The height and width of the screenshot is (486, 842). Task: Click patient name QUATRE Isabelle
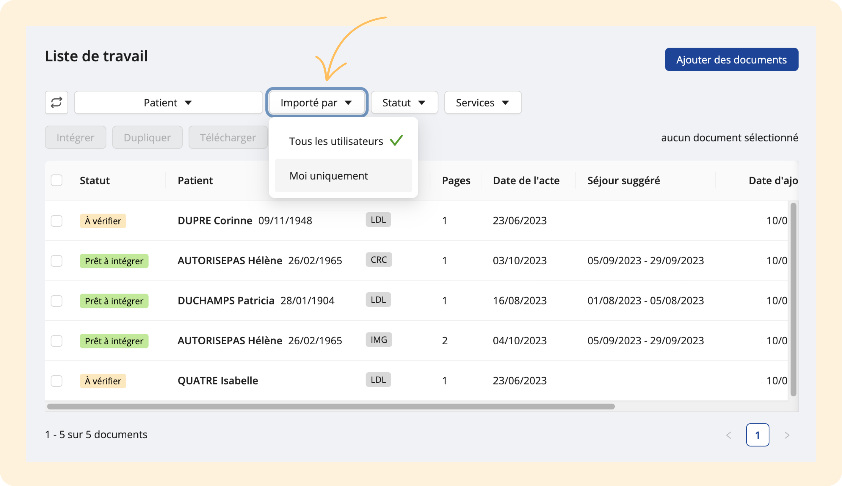[x=218, y=381]
